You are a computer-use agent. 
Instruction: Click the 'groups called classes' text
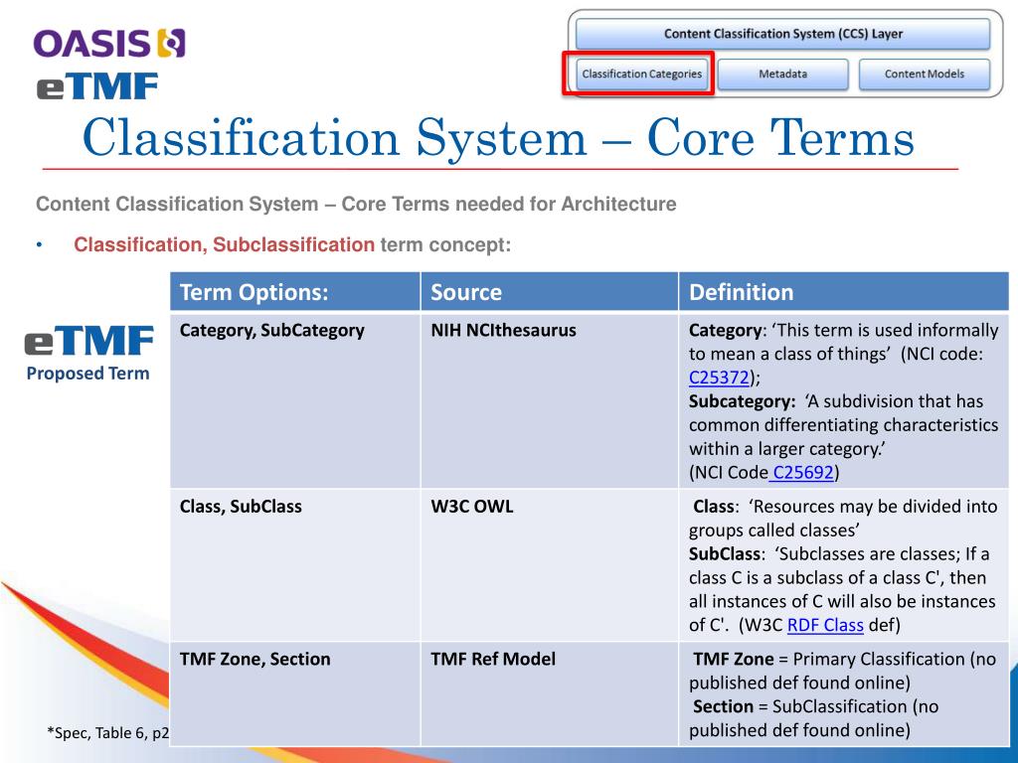(773, 531)
